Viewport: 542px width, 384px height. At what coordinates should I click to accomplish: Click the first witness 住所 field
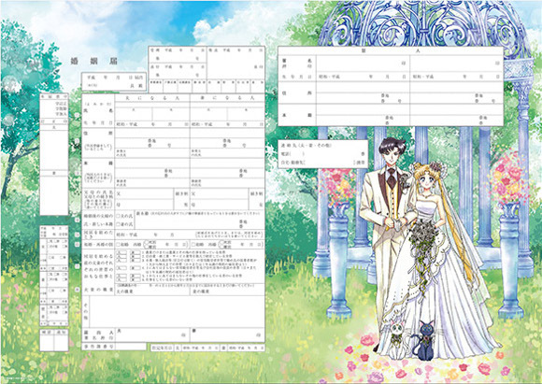tap(363, 93)
